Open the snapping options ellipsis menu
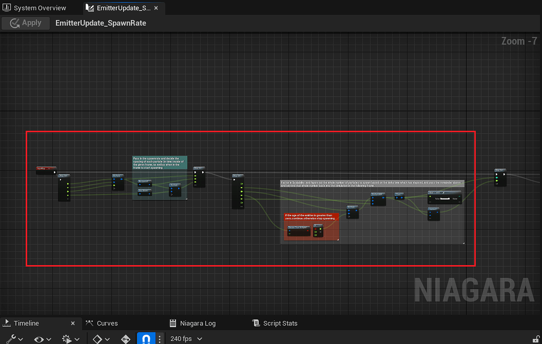542x344 pixels. (160, 338)
